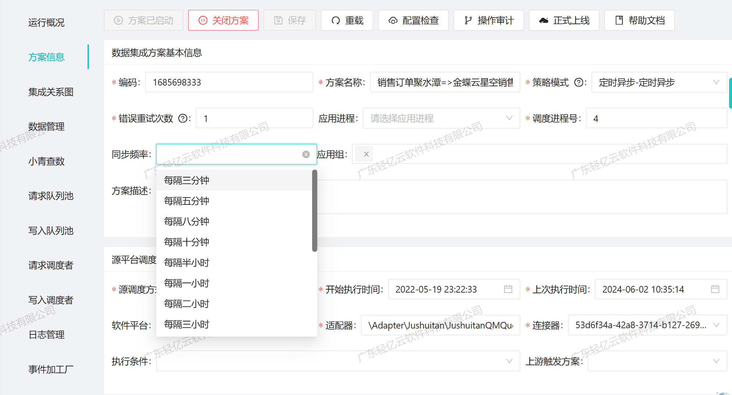Go to 集成关系图 in the sidebar

click(x=51, y=92)
